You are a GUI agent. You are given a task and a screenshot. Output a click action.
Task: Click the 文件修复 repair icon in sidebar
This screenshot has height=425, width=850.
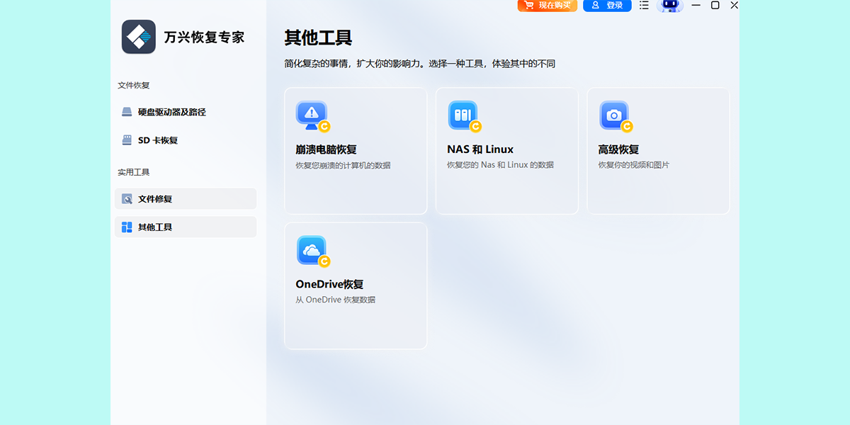click(x=127, y=199)
